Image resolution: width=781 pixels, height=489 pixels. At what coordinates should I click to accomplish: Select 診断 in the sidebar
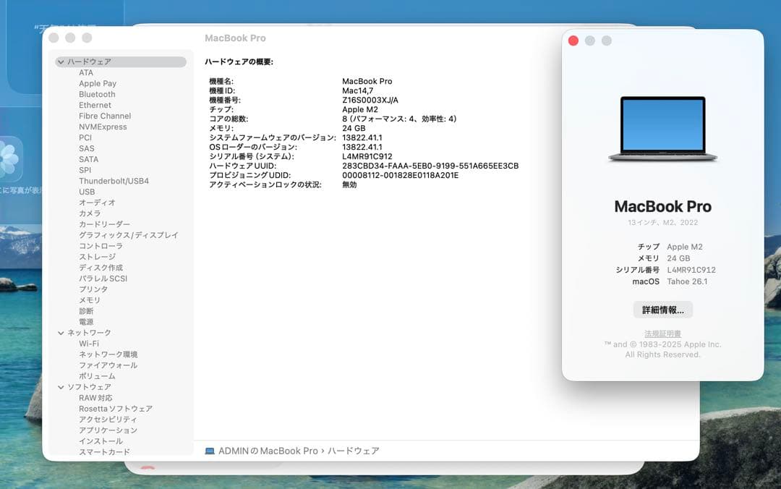pos(86,311)
